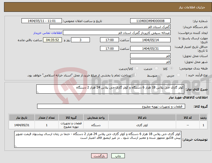Image resolution: width=212 pixels, height=163 pixels.
Task: Click the ردیف column header
Action: [203, 118]
